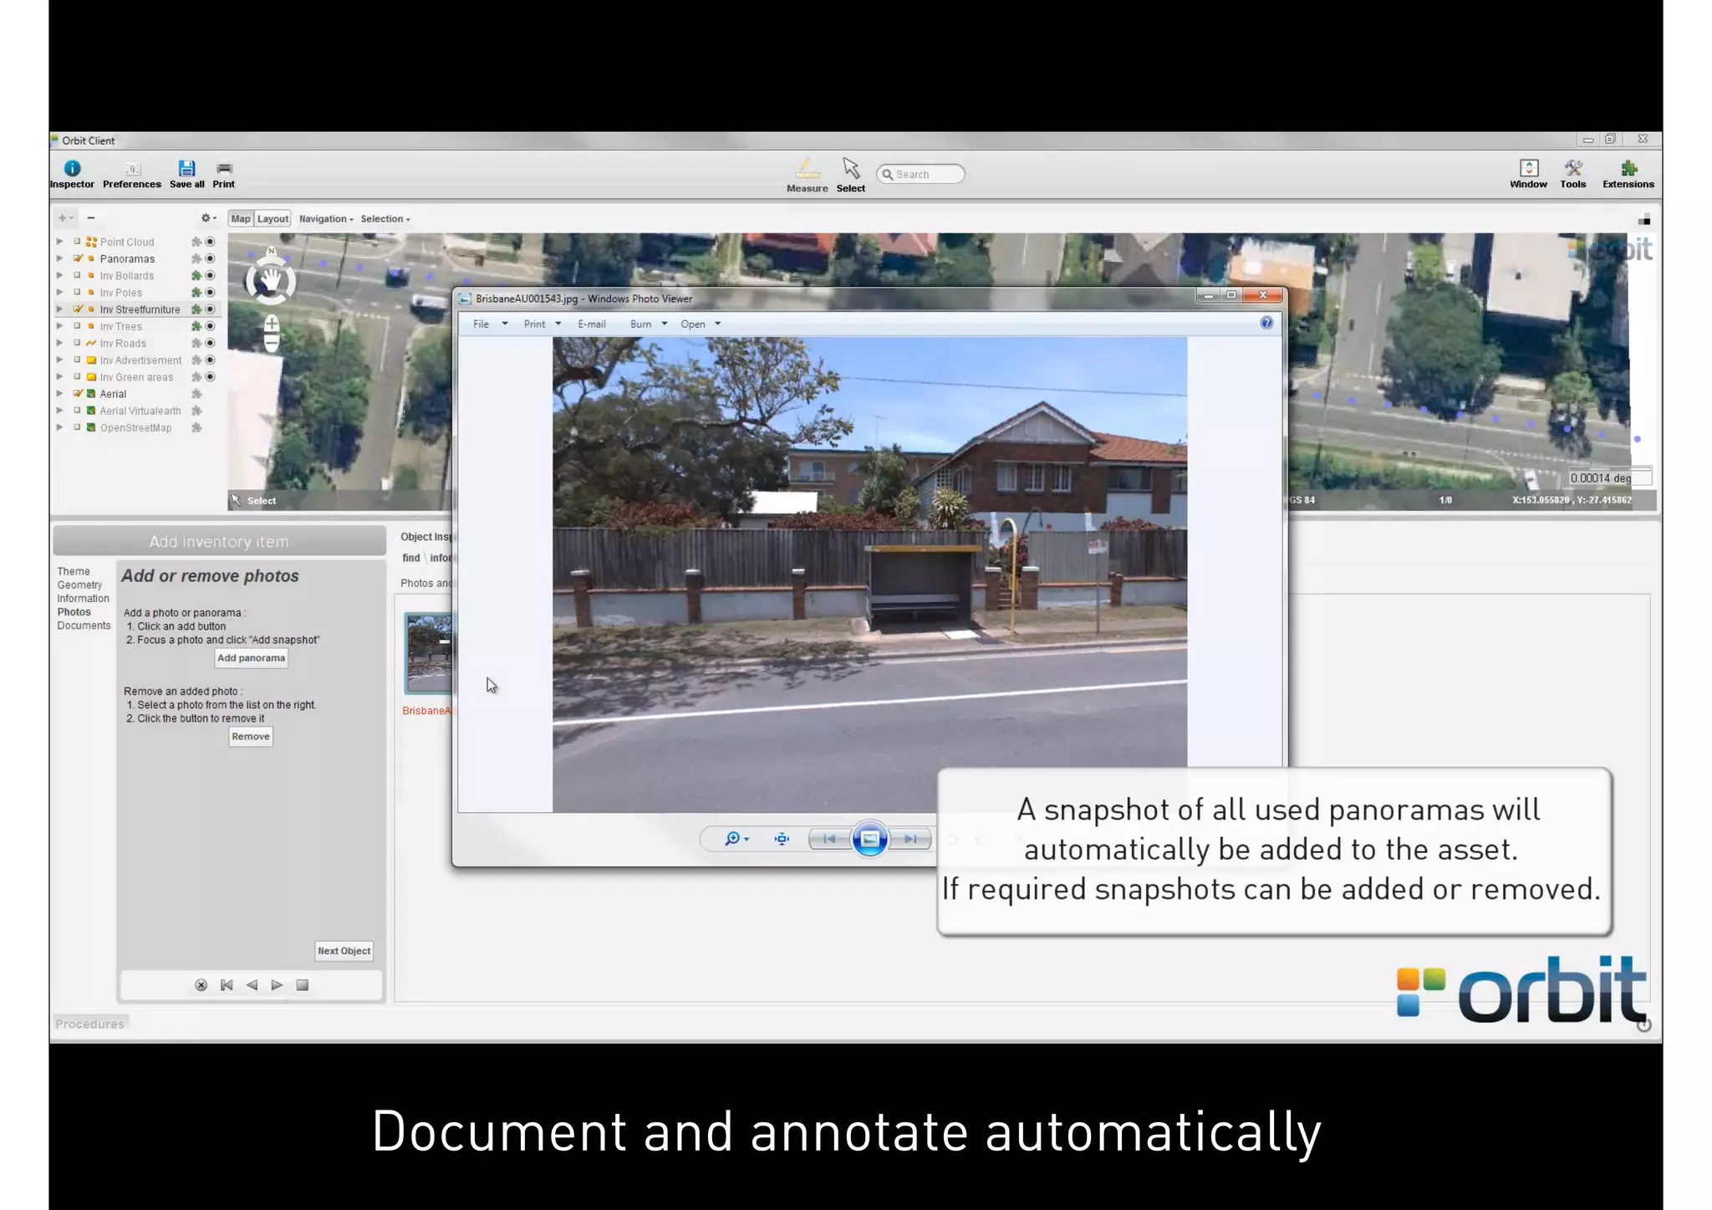Toggle Point Cloud layer checkbox
This screenshot has height=1210, width=1712.
coord(77,242)
